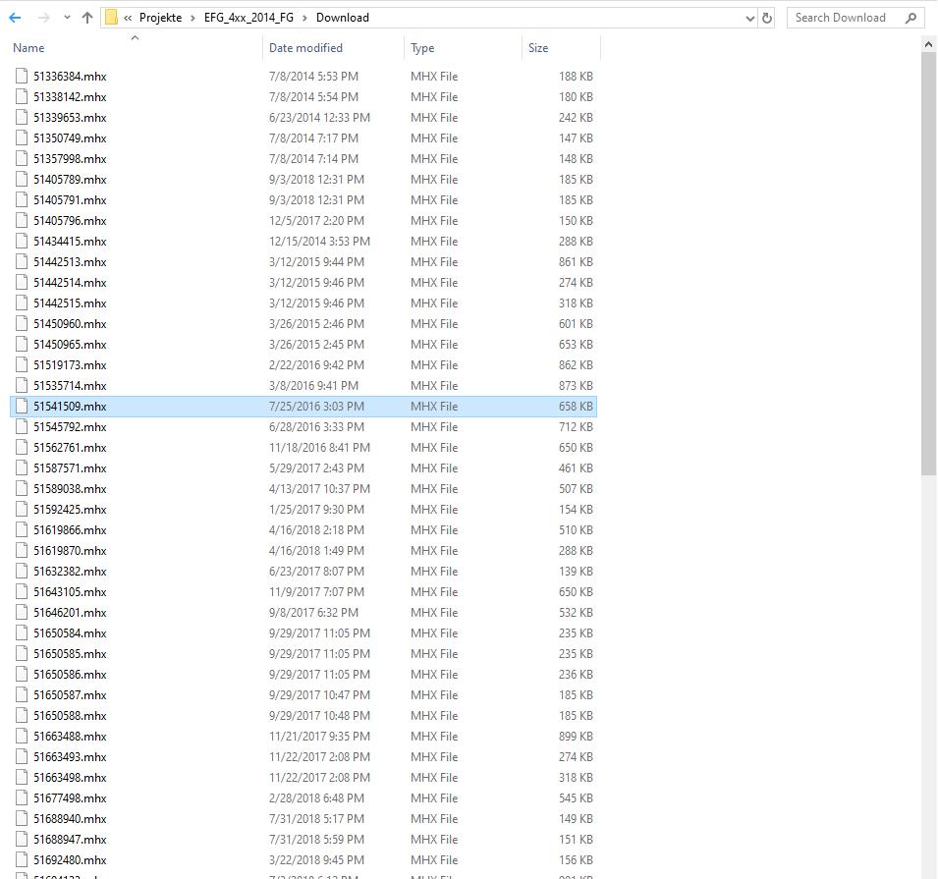Sort by Date modified column

tap(305, 48)
